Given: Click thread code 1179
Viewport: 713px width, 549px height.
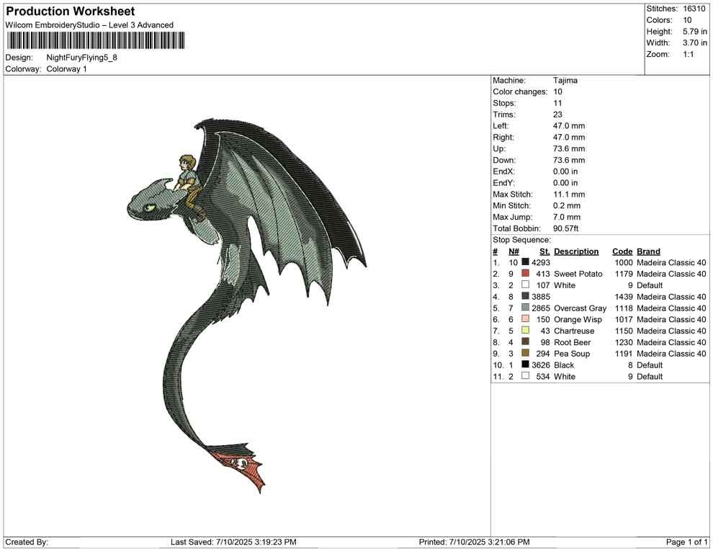Looking at the screenshot, I should point(624,274).
